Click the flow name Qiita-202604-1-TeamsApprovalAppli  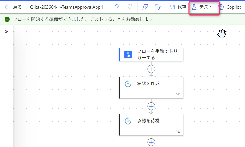point(66,7)
